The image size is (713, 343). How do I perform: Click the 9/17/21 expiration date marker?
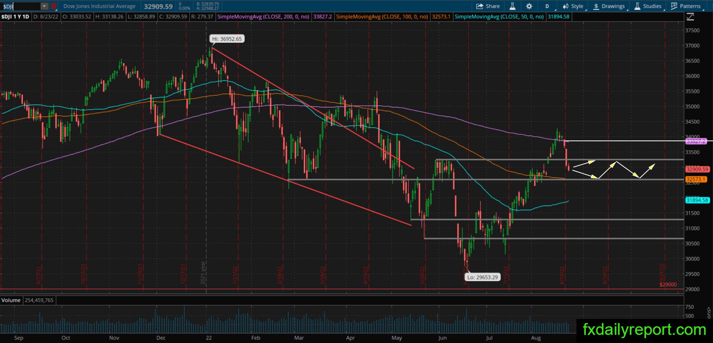[x=39, y=275]
